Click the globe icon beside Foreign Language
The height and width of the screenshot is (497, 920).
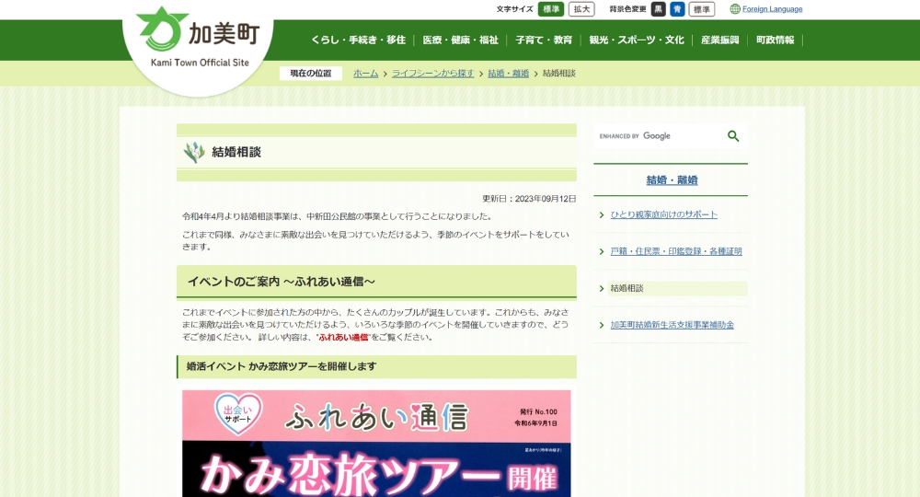pyautogui.click(x=734, y=9)
